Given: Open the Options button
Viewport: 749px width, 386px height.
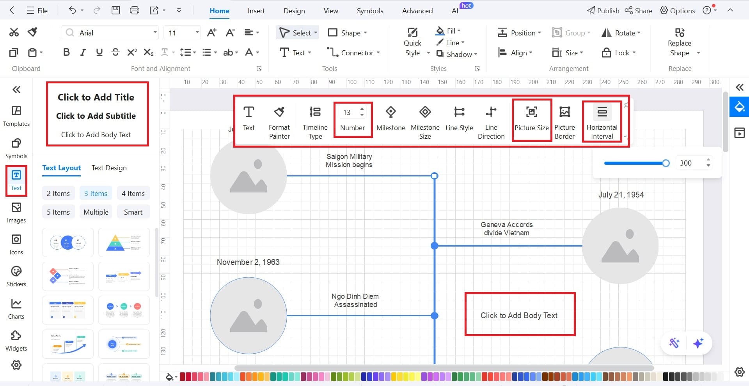Looking at the screenshot, I should pos(677,11).
